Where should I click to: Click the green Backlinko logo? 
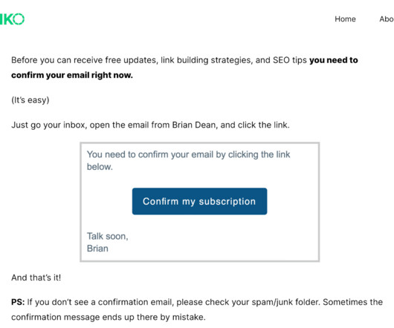(12, 19)
